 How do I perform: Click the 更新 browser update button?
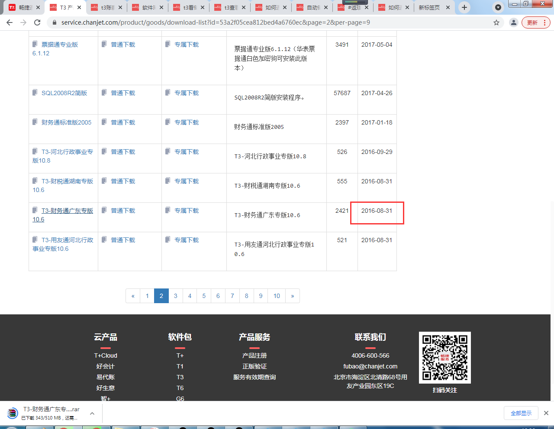pos(536,22)
